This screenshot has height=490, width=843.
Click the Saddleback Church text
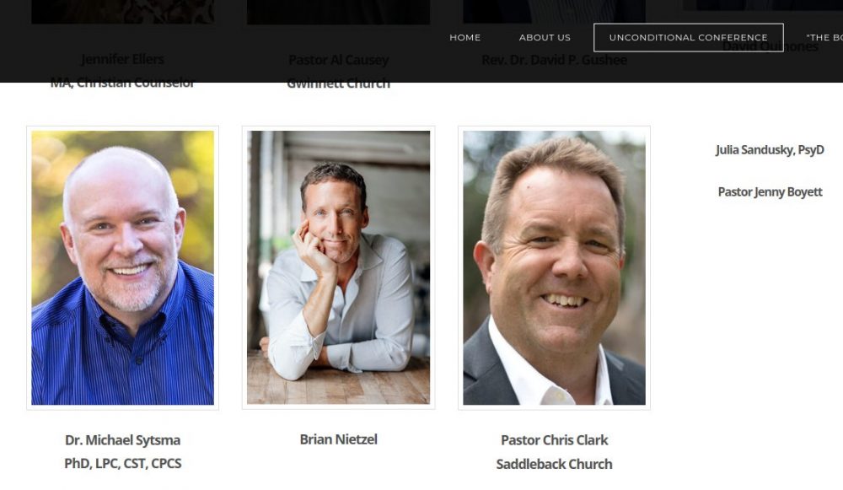[x=555, y=464]
